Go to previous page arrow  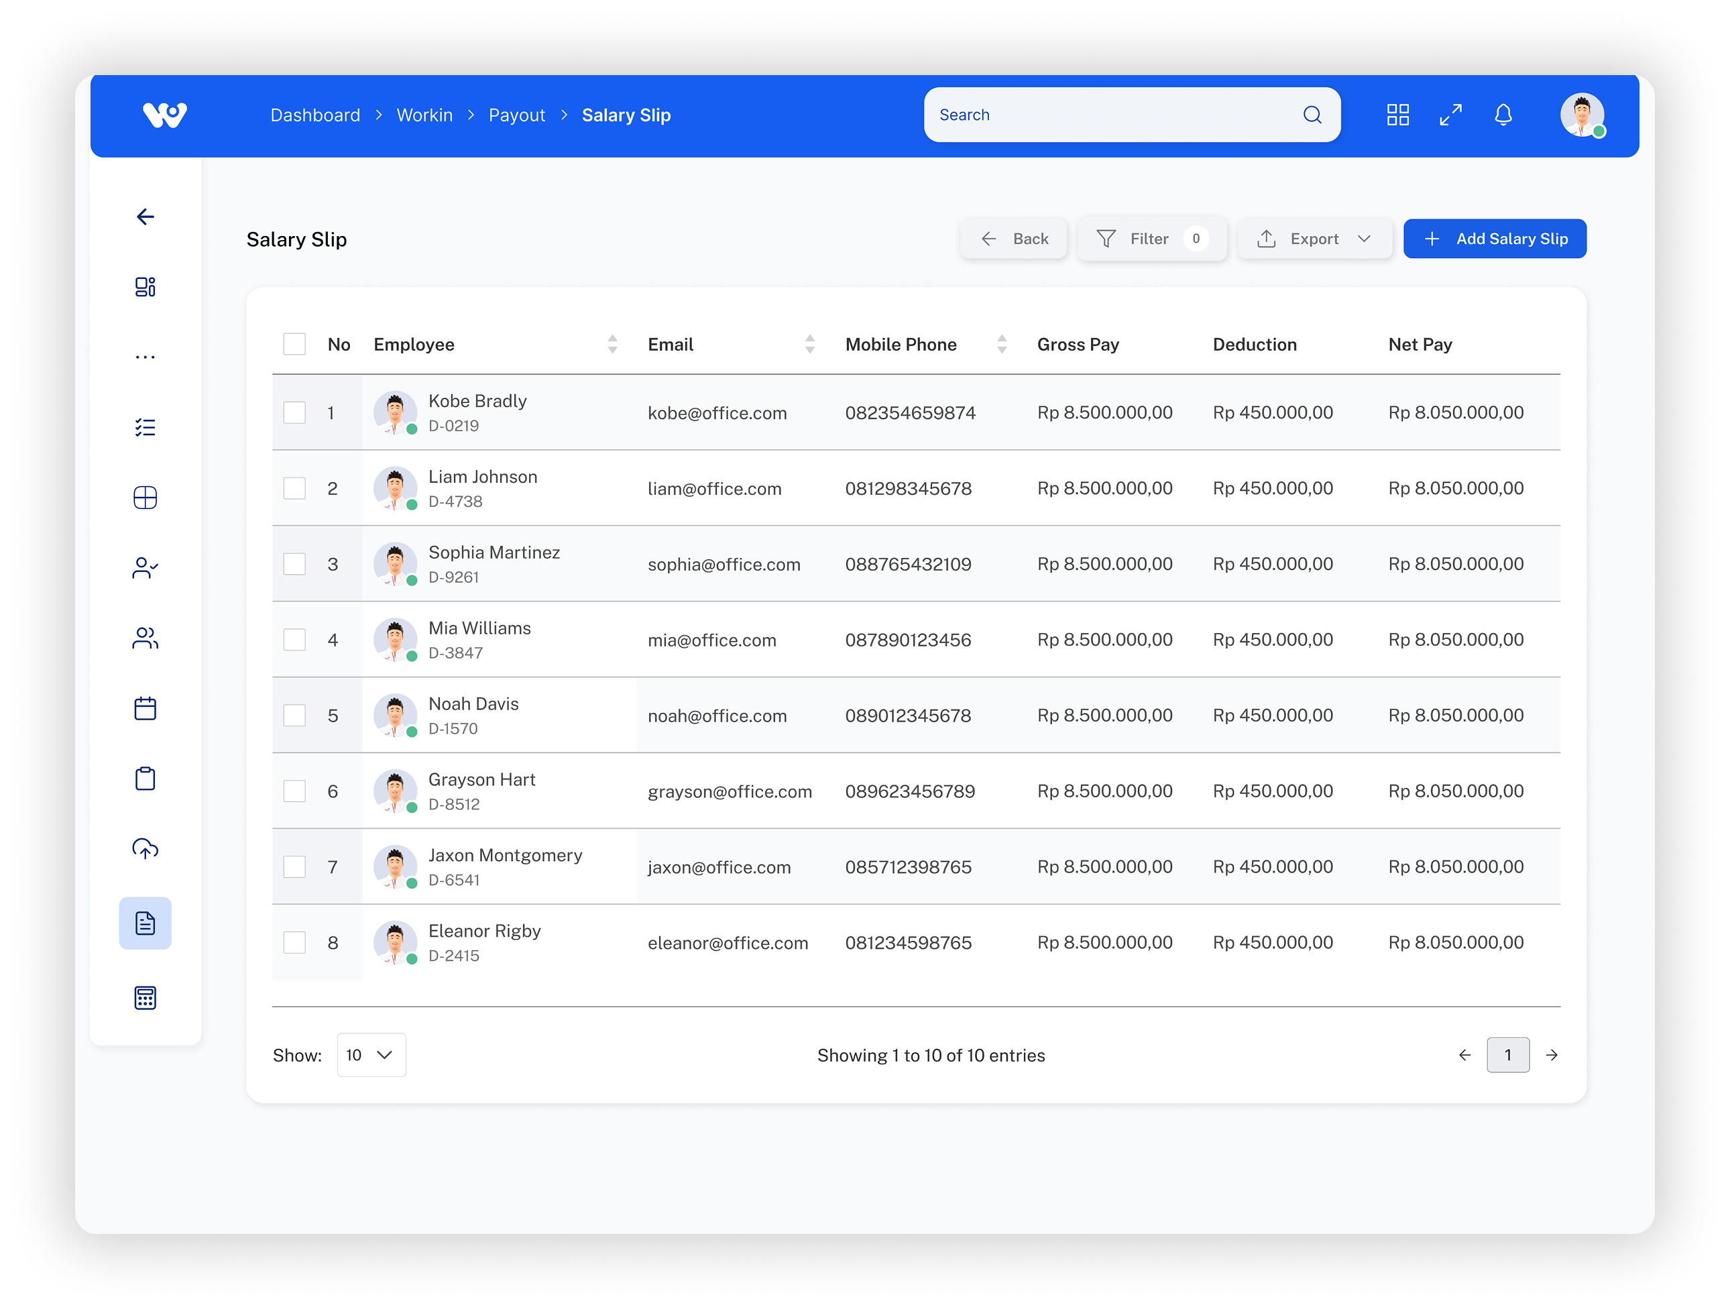1464,1055
